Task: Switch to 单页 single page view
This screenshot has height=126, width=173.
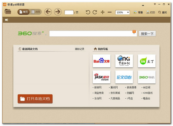Action: click(x=24, y=12)
